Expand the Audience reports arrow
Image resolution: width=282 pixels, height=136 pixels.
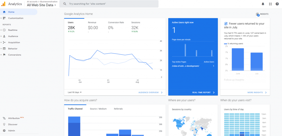[x=1, y=36]
